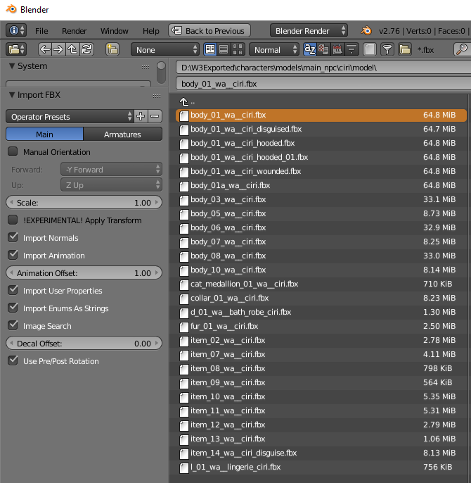Viewport: 471px width, 483px height.
Task: Switch to the Armatures tab
Action: 122,134
